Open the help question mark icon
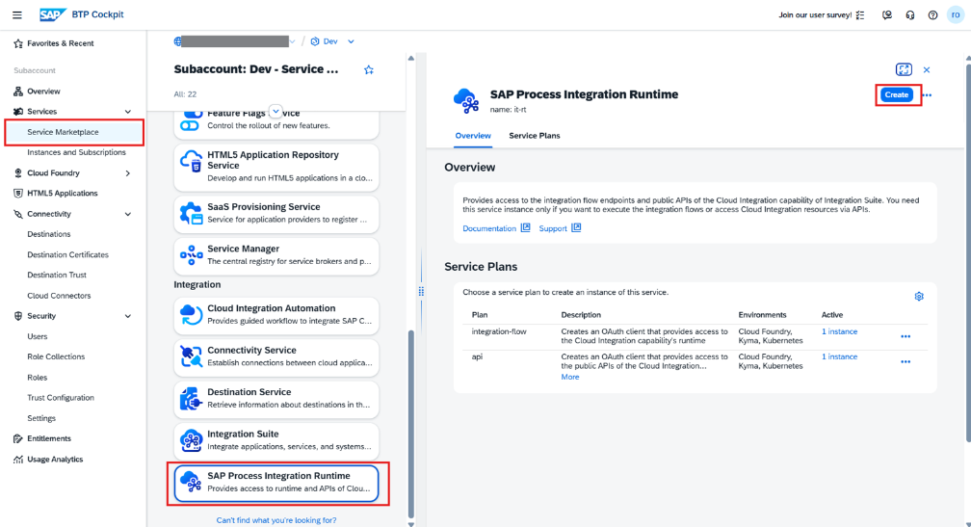This screenshot has height=527, width=971. coord(932,14)
